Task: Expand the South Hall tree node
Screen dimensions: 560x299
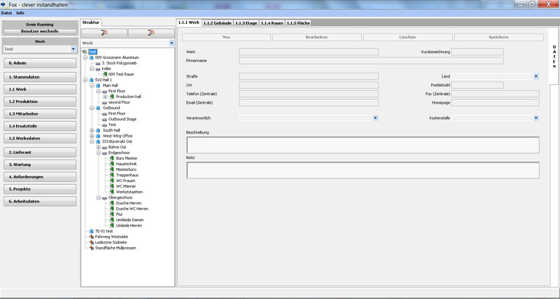Action: click(x=92, y=130)
